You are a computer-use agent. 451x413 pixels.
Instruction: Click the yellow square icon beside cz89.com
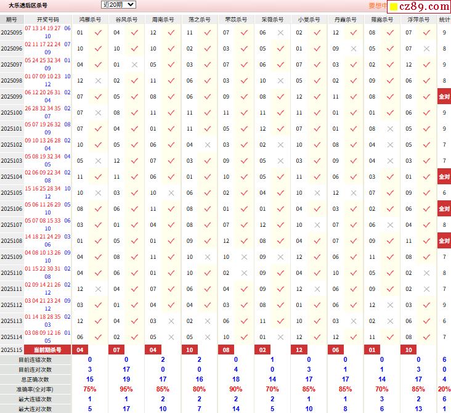coord(392,7)
